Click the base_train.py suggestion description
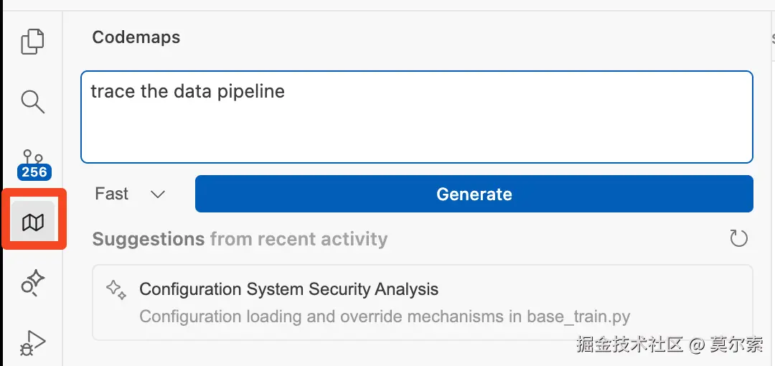The height and width of the screenshot is (366, 775). coord(384,316)
